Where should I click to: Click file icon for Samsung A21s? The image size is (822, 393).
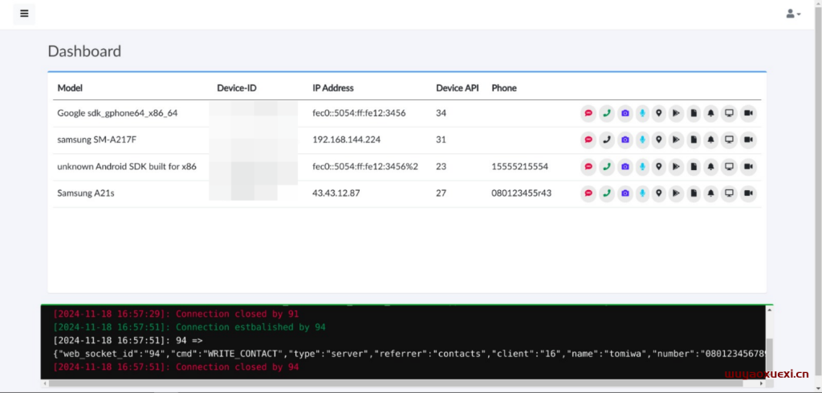pyautogui.click(x=694, y=193)
